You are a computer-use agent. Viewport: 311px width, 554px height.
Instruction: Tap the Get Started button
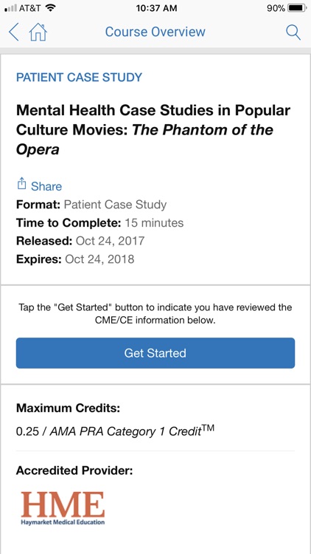coord(155,353)
